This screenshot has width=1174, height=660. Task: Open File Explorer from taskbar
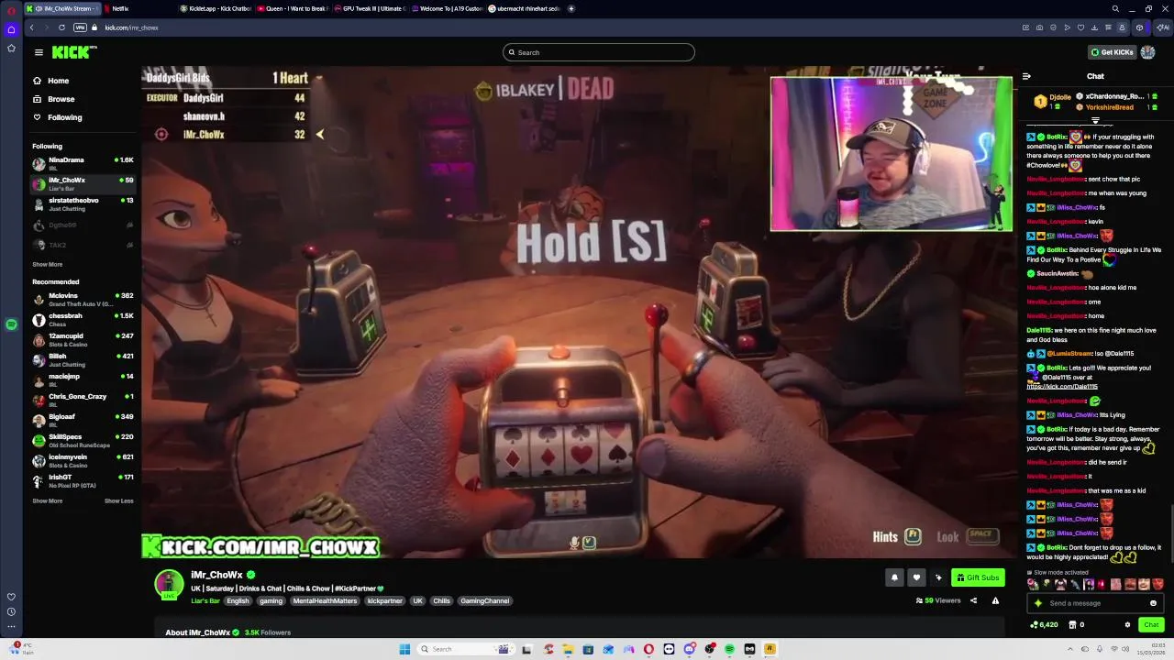click(x=569, y=649)
